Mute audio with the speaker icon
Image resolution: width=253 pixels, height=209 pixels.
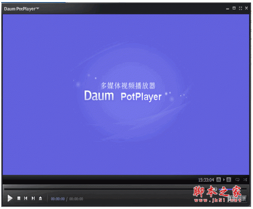pos(215,189)
